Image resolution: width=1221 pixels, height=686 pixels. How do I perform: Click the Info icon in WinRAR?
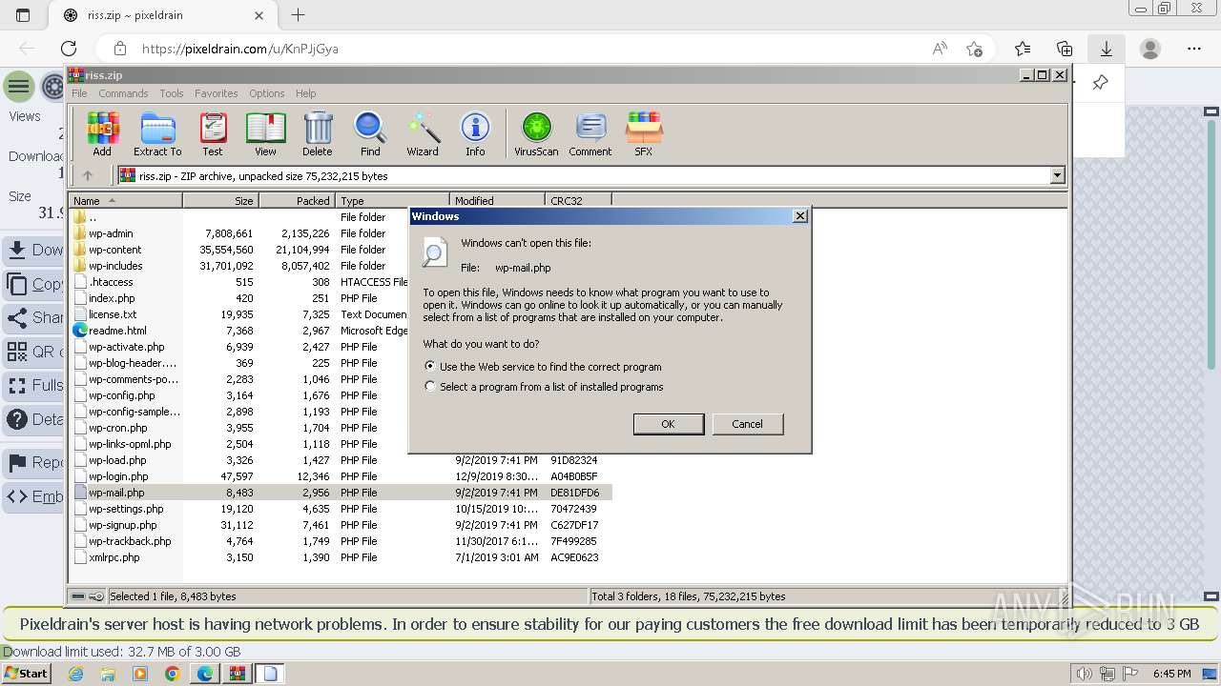475,133
